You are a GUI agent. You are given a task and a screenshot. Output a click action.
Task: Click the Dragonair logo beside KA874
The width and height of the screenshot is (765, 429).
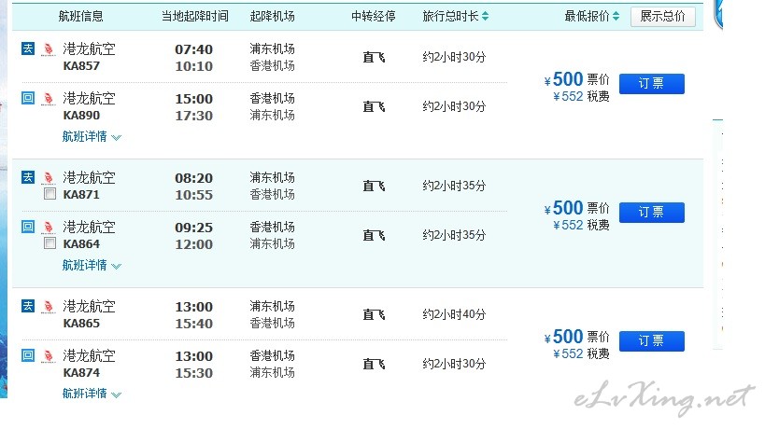(49, 356)
